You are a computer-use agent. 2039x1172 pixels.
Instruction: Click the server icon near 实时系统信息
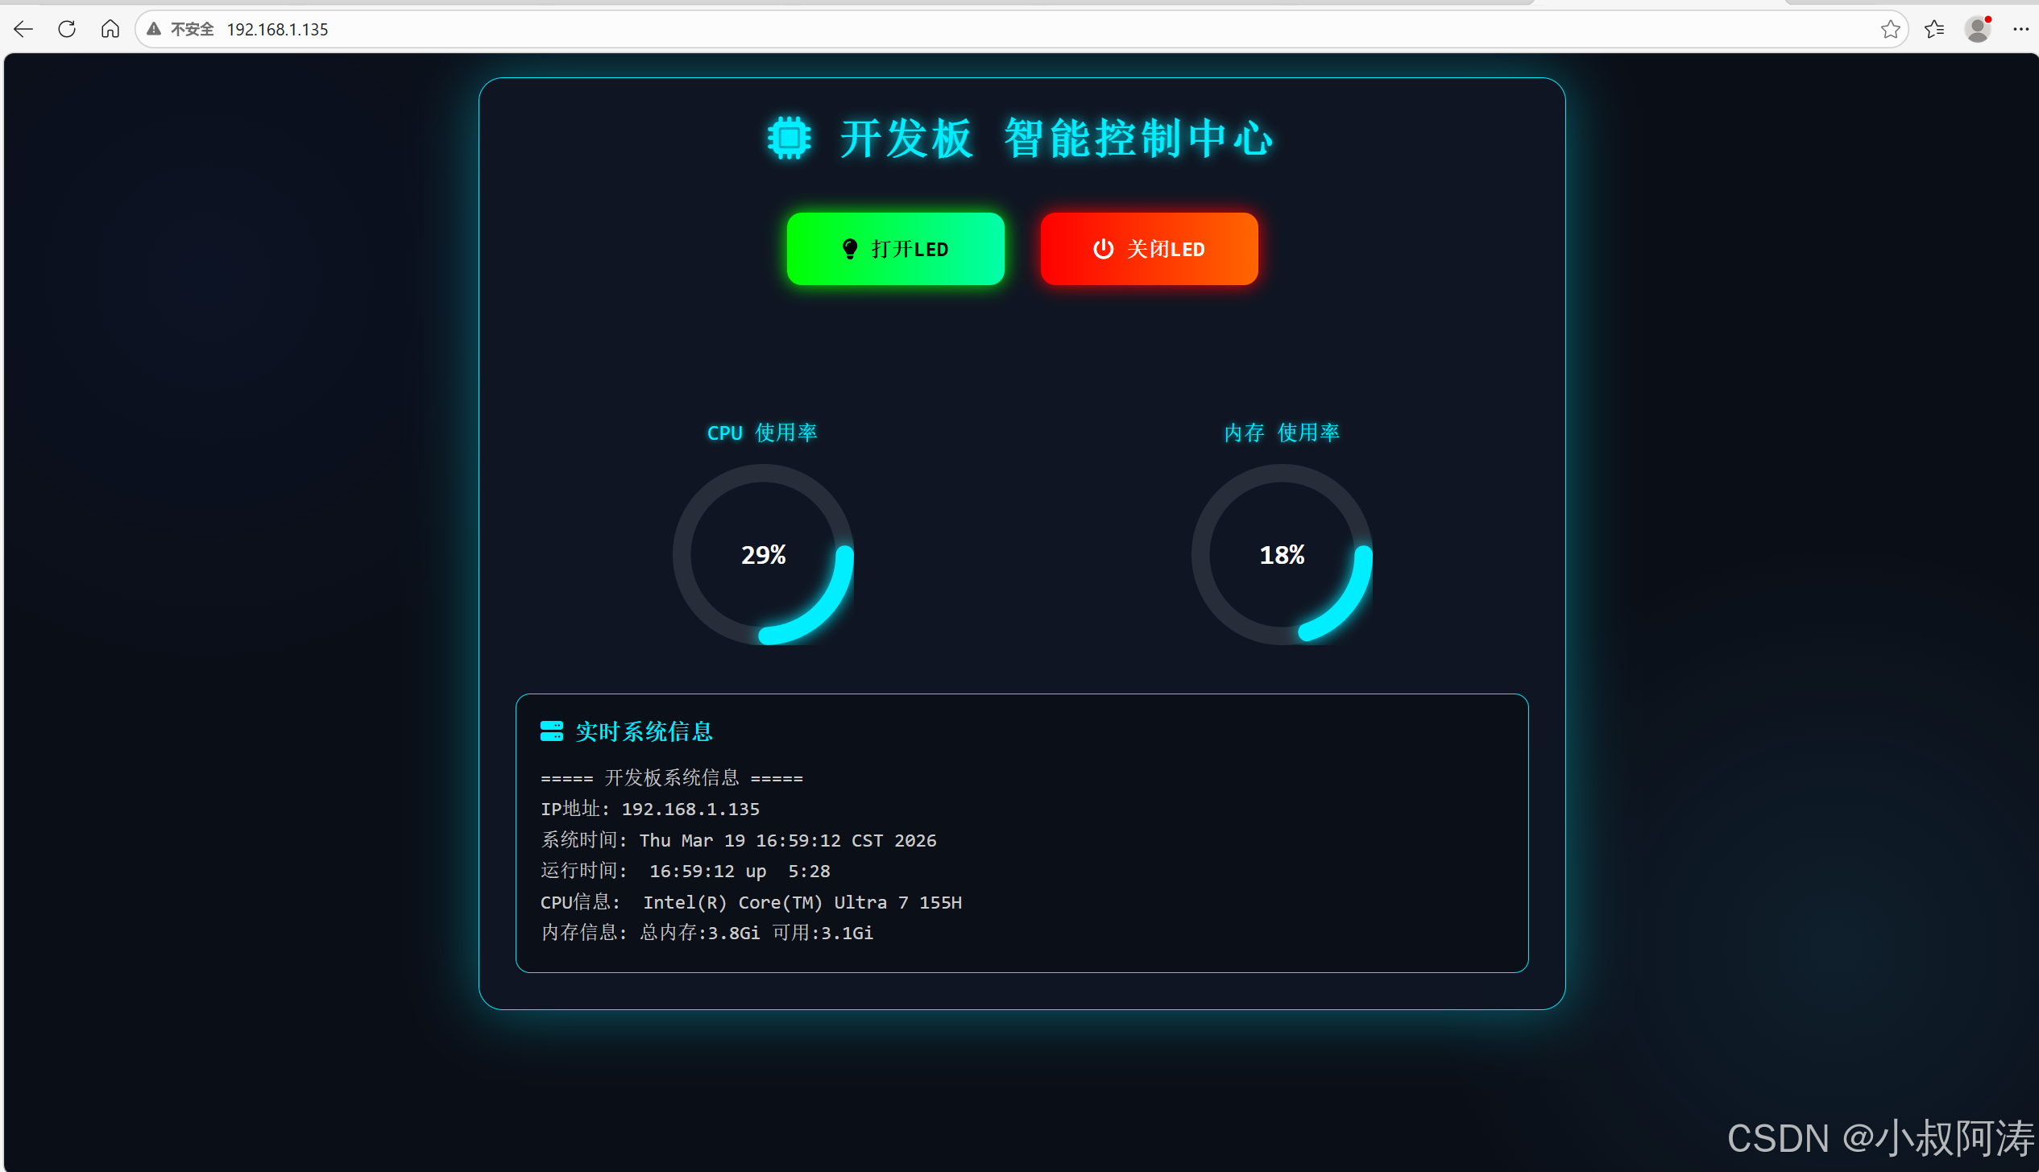click(x=552, y=731)
